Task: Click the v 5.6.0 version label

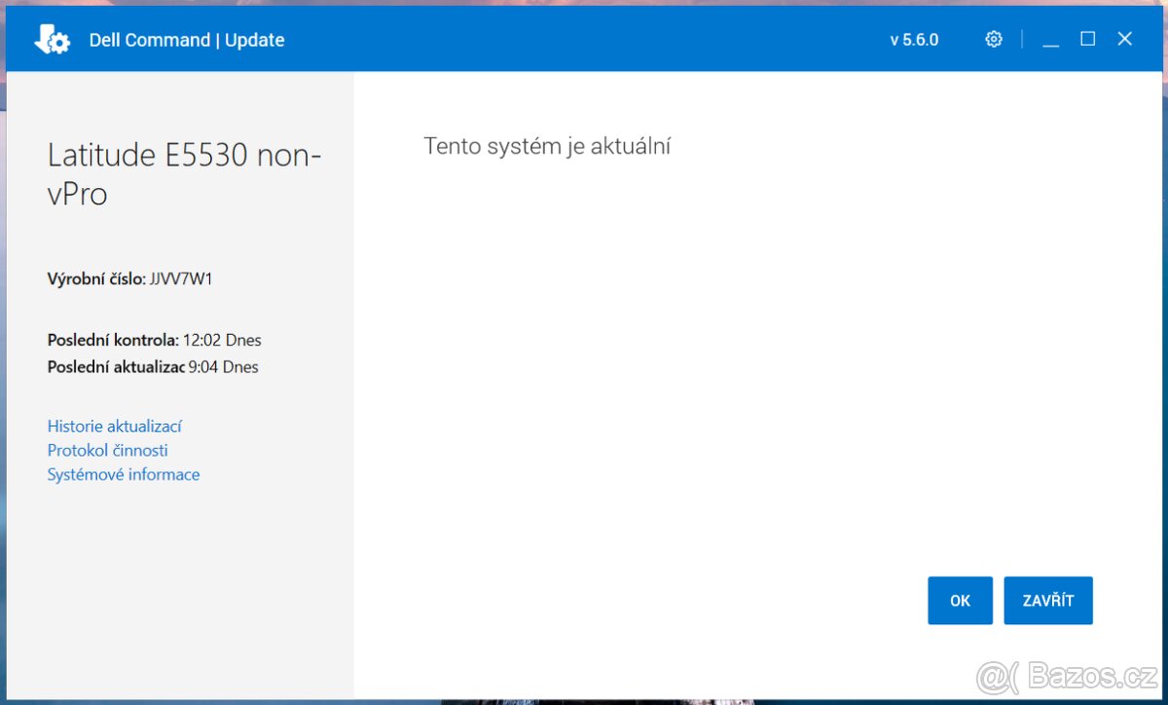Action: pyautogui.click(x=914, y=40)
